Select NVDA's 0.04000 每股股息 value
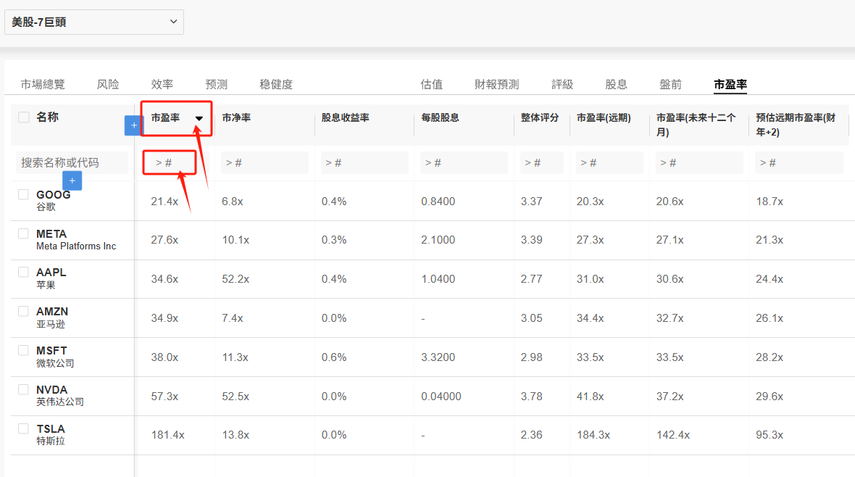This screenshot has height=477, width=855. pyautogui.click(x=441, y=397)
